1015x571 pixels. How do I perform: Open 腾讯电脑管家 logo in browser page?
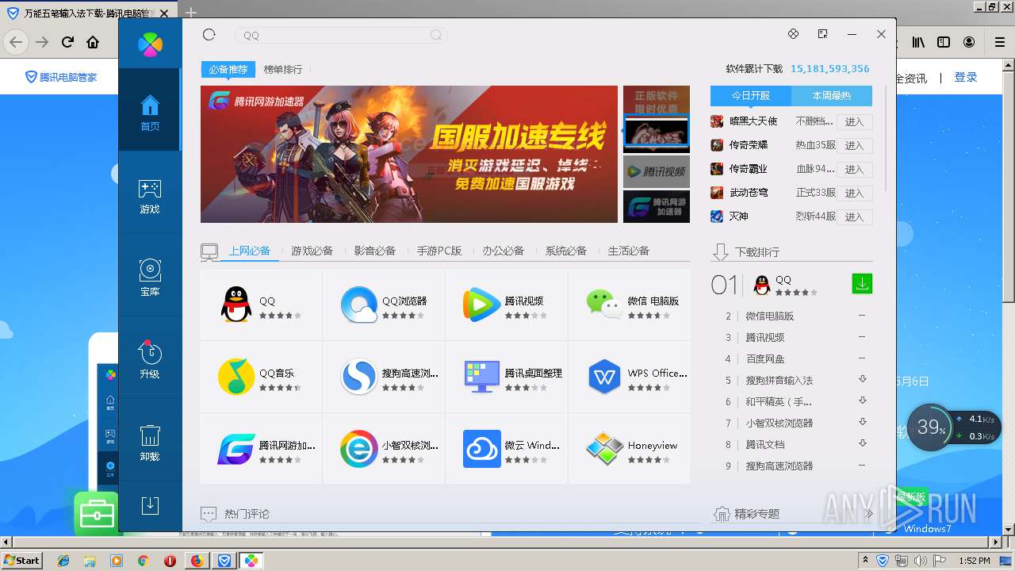coord(62,77)
